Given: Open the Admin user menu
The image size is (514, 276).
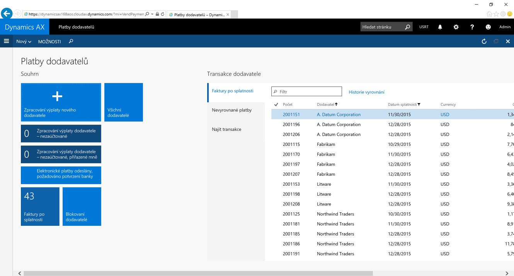Looking at the screenshot, I should (x=505, y=27).
